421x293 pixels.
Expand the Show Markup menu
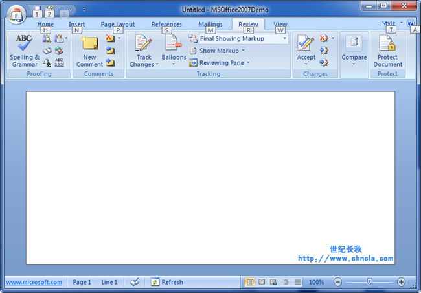coord(222,51)
